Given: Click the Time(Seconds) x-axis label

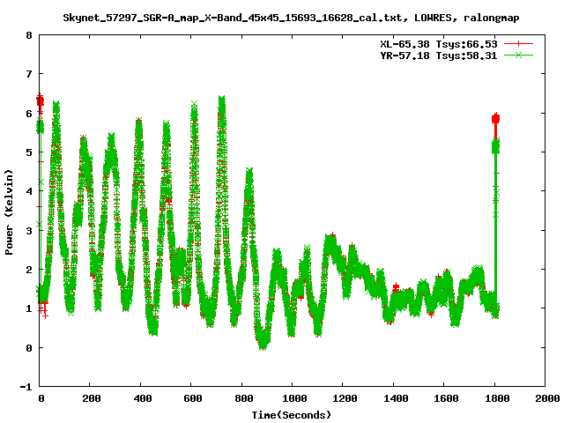Looking at the screenshot, I should tap(291, 415).
